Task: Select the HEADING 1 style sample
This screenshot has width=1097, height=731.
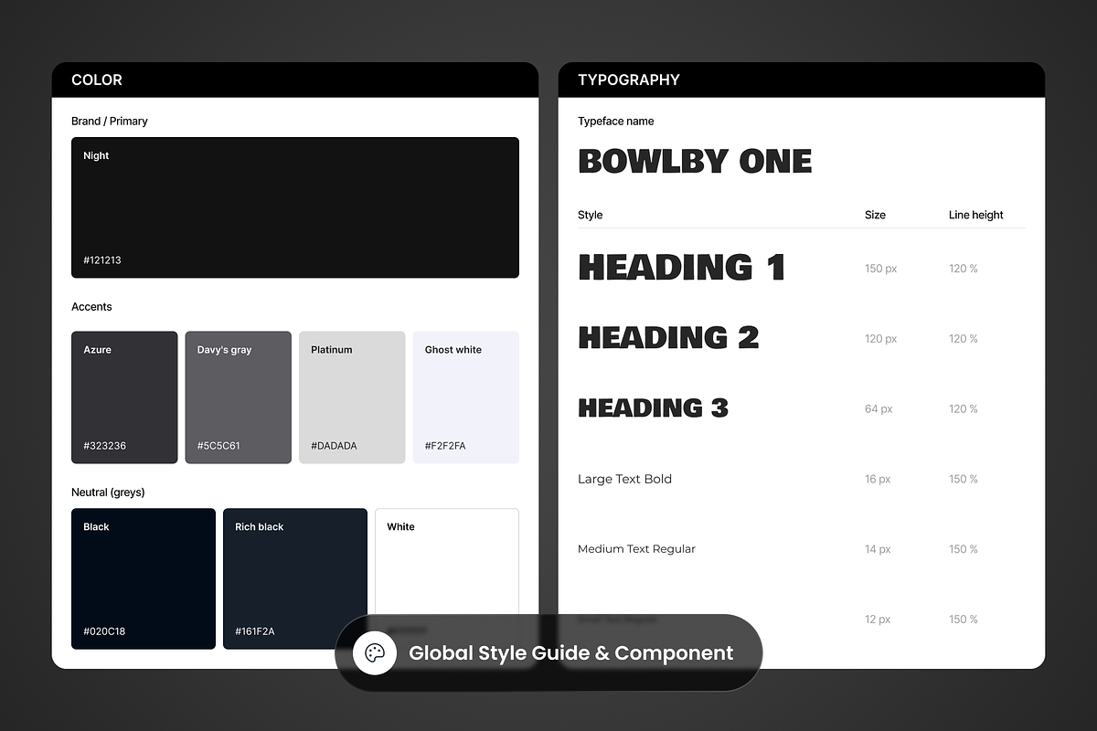Action: coord(682,268)
